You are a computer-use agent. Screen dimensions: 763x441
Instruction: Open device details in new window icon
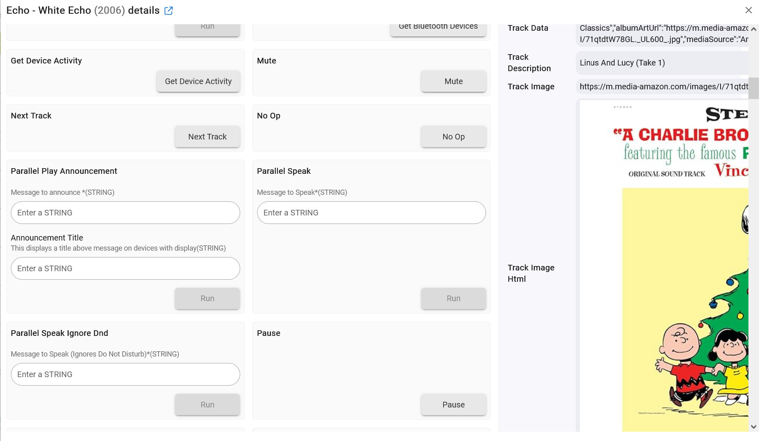pos(169,11)
